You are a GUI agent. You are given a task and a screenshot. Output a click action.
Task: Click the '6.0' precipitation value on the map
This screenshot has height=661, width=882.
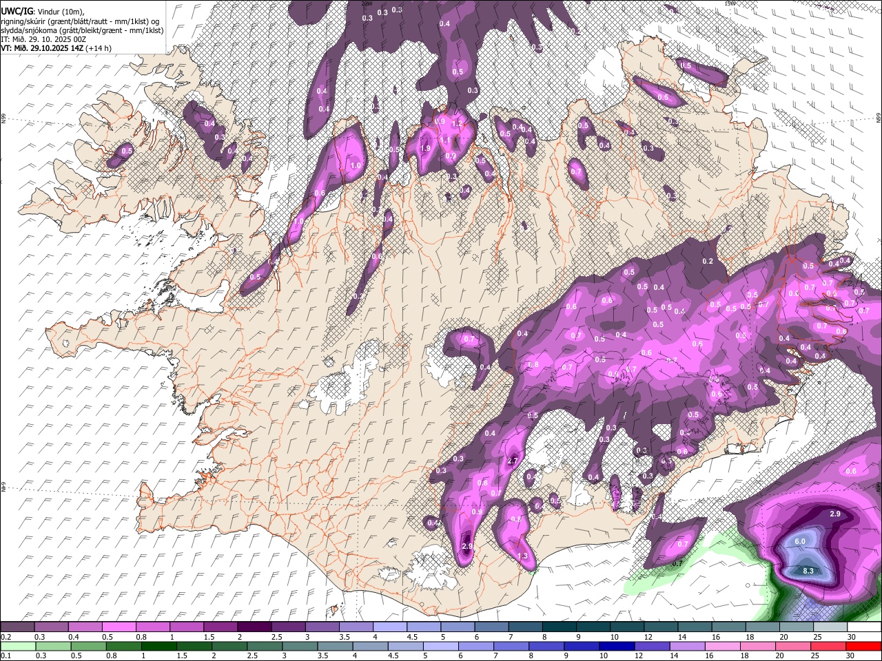tap(800, 542)
